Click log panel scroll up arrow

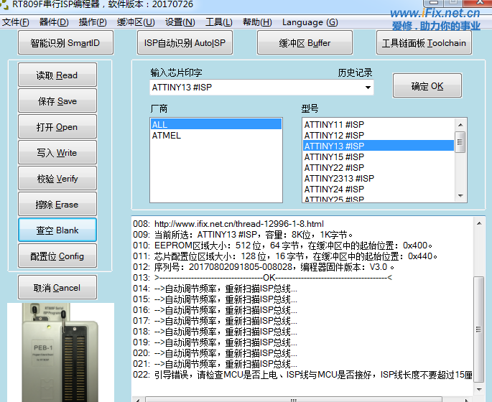click(479, 223)
